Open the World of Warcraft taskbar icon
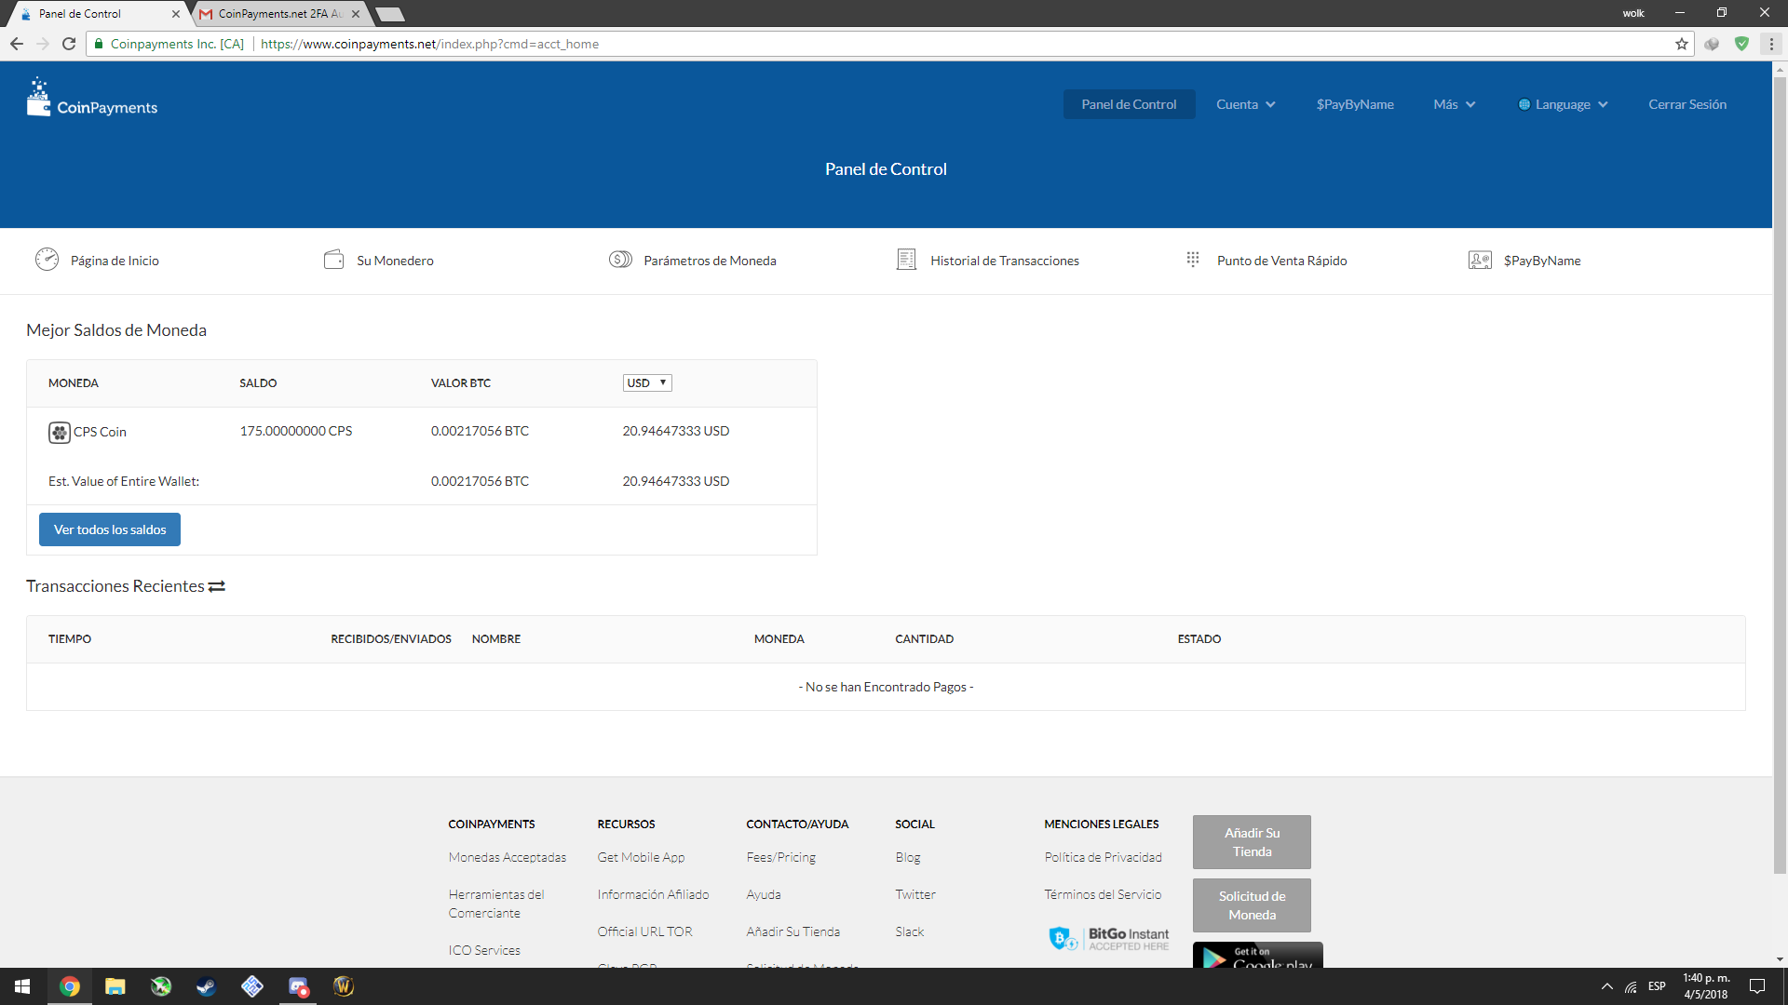Screen dimensions: 1788x1005 [x=344, y=986]
